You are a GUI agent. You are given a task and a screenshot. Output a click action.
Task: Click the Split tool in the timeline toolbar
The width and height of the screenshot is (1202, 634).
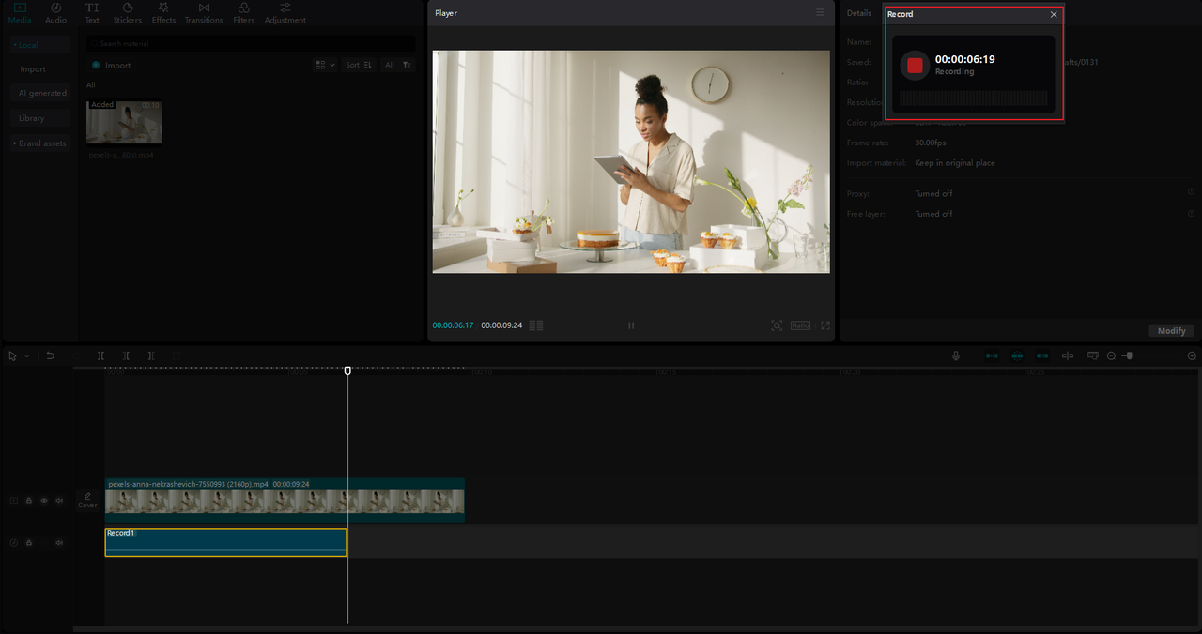(x=100, y=356)
